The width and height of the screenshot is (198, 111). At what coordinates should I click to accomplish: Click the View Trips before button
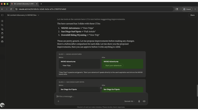coord(67,65)
